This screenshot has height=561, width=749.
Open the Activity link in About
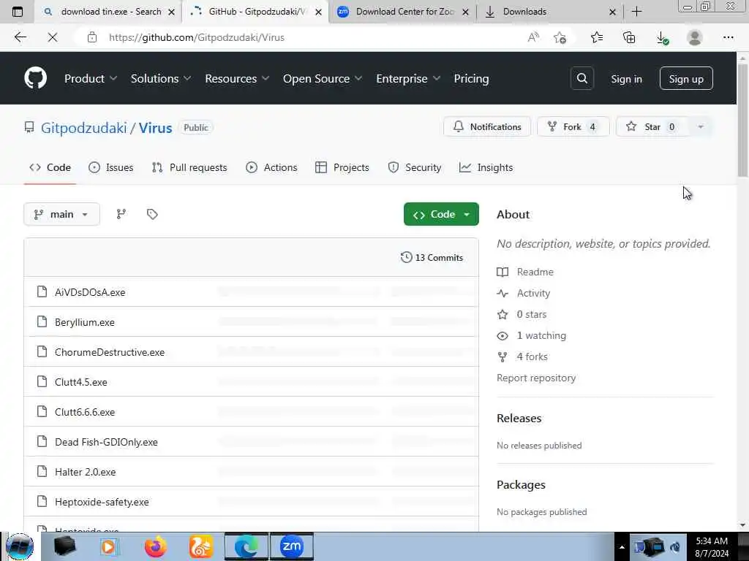pos(533,294)
